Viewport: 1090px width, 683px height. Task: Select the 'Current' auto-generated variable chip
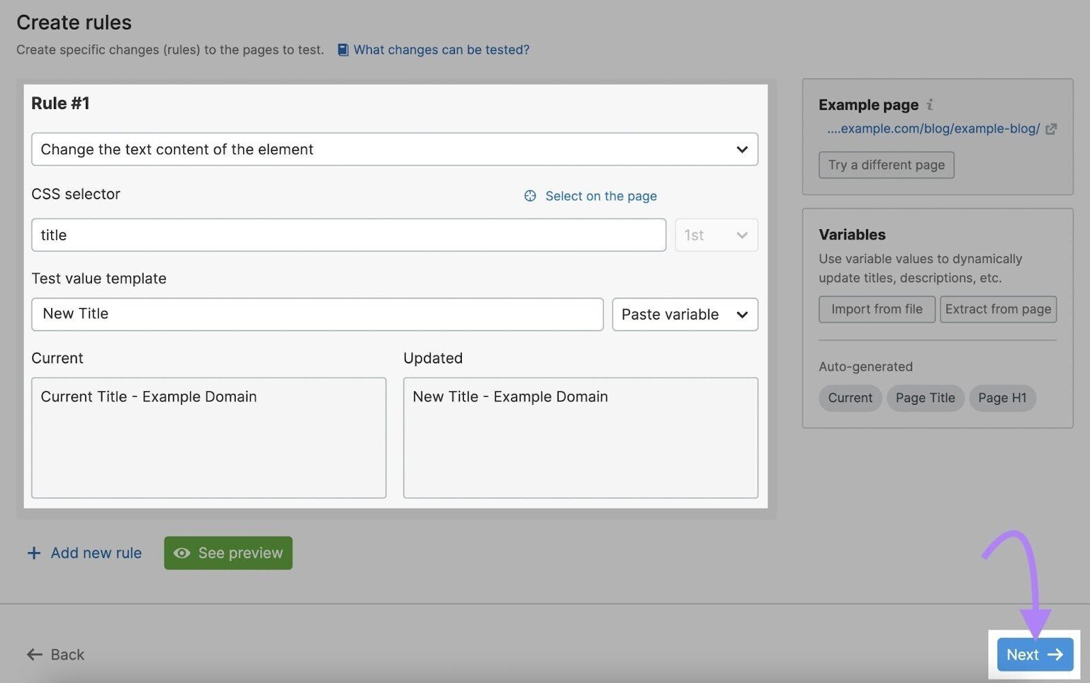pyautogui.click(x=850, y=398)
